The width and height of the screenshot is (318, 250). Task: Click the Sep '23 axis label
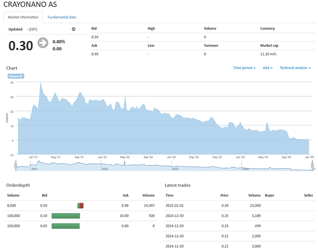click(x=217, y=157)
